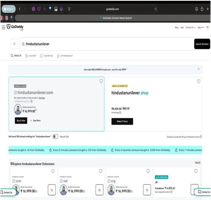Open browser downloads icon

[x=196, y=9]
